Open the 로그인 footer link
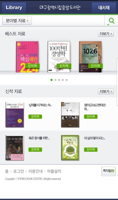Image resolution: width=118 pixels, height=200 pixels. tap(18, 171)
